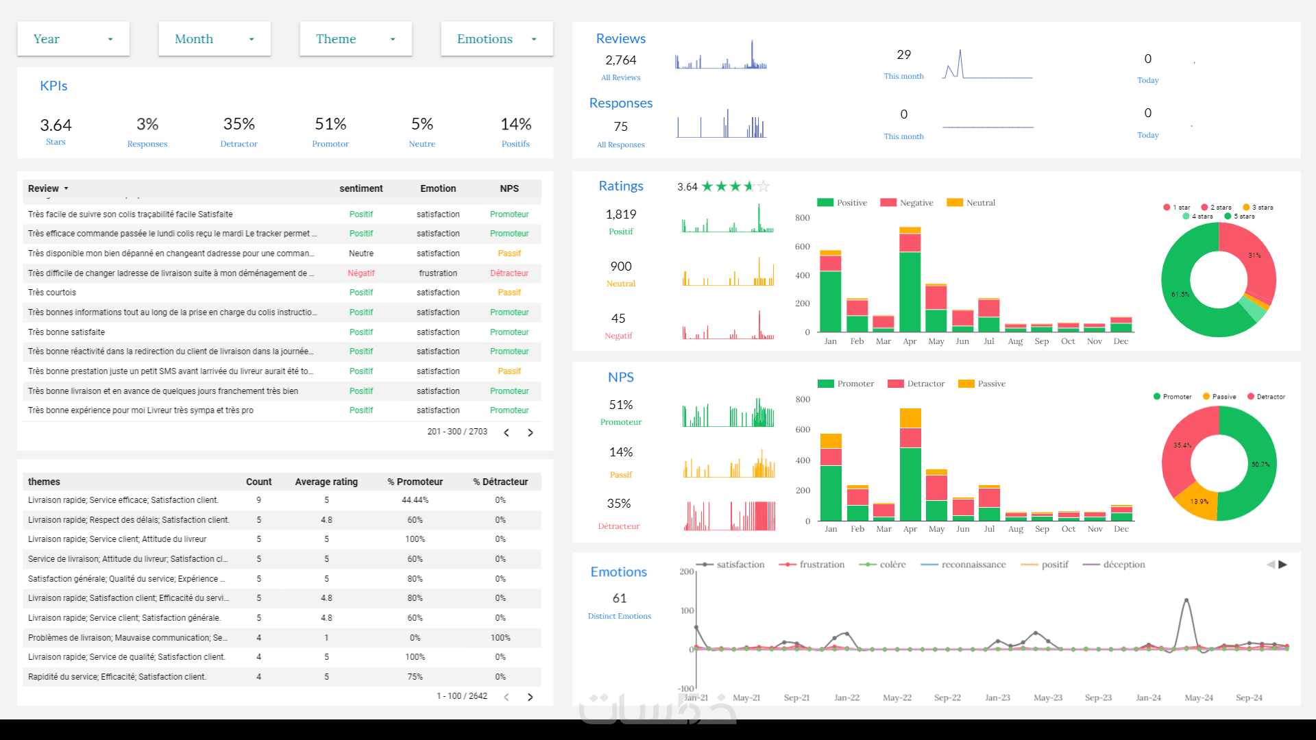Click the Review column sort arrow
1316x740 pixels.
[66, 188]
